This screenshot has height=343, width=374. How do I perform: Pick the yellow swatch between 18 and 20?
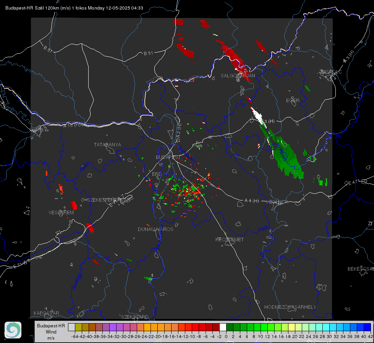click(x=292, y=327)
